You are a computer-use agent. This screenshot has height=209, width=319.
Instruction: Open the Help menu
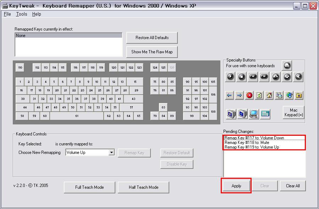point(37,14)
